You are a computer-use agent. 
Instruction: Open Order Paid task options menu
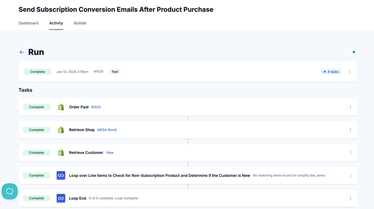click(350, 107)
